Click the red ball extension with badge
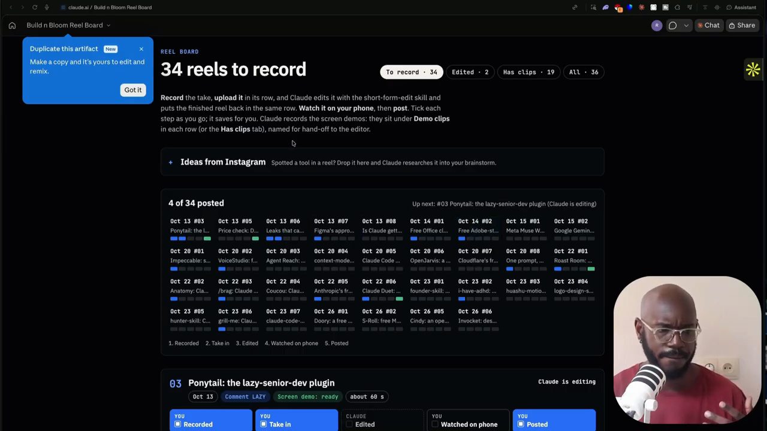 tap(618, 8)
